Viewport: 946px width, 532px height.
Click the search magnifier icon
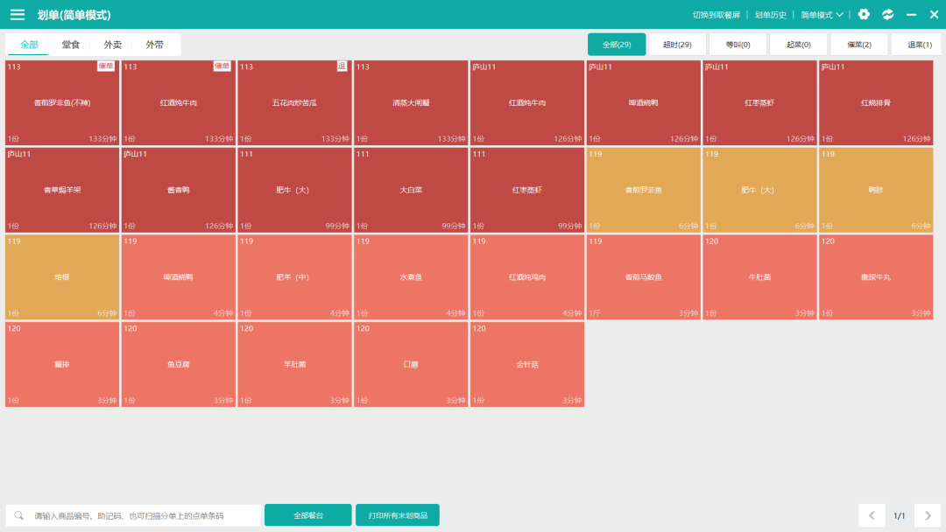tap(19, 515)
